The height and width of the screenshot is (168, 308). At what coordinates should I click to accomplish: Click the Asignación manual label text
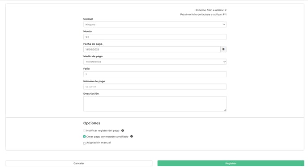(98, 143)
